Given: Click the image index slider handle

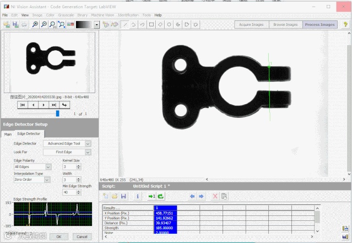Looking at the screenshot, I should 57,114.
